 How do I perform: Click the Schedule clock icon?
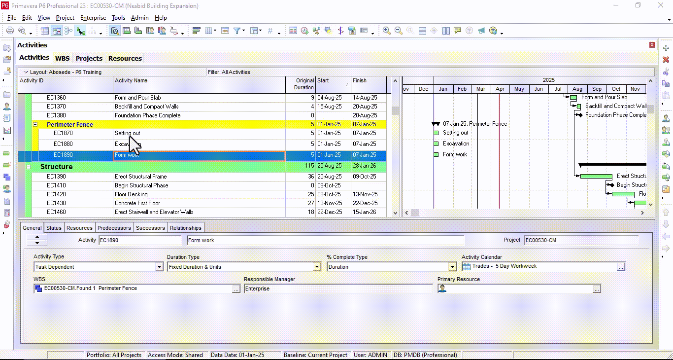pyautogui.click(x=305, y=31)
